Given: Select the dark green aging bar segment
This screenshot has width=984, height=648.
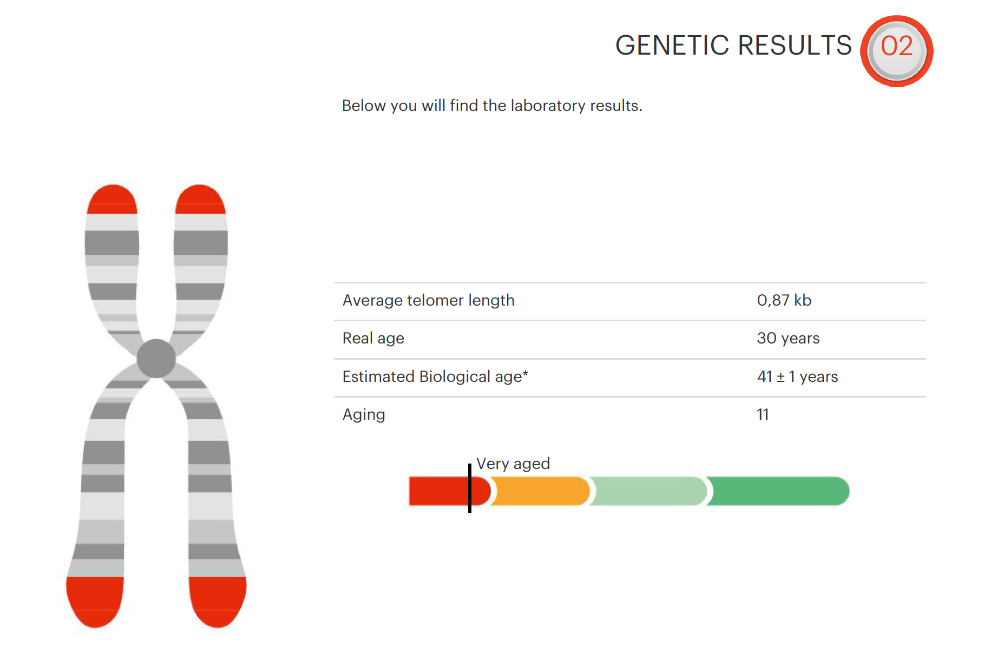Looking at the screenshot, I should pyautogui.click(x=778, y=491).
